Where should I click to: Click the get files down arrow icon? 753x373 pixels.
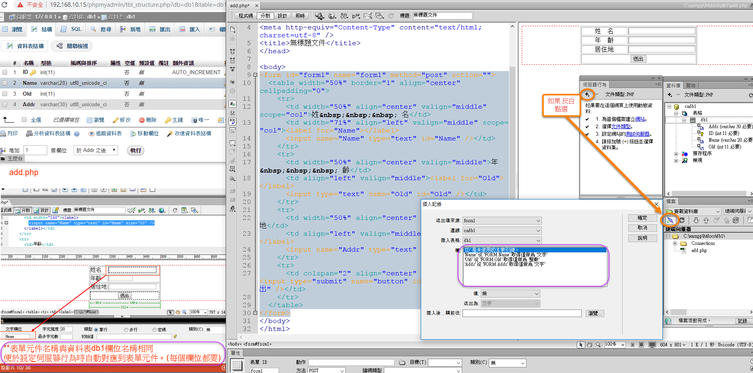696,220
